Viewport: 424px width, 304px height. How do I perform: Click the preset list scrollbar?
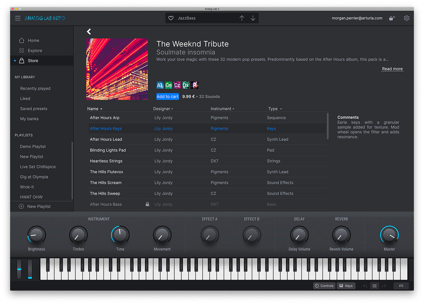pos(328,126)
